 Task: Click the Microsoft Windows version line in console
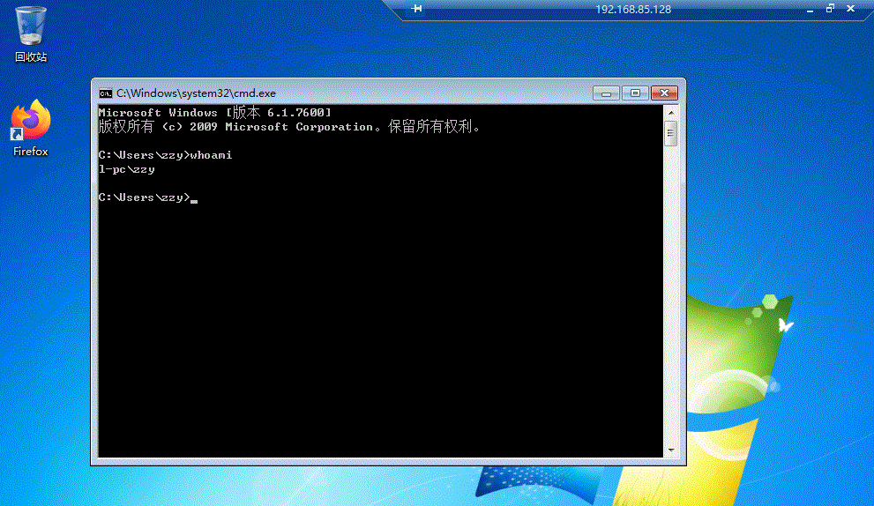click(214, 113)
